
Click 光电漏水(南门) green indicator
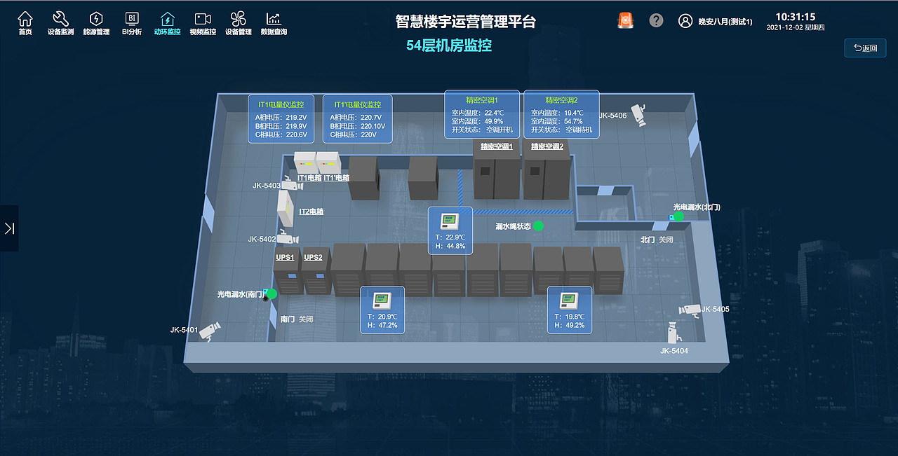coord(272,294)
